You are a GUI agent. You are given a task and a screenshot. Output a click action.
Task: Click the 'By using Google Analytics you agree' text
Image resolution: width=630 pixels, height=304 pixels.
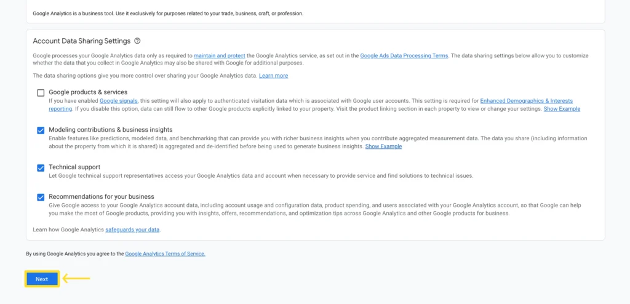[74, 254]
